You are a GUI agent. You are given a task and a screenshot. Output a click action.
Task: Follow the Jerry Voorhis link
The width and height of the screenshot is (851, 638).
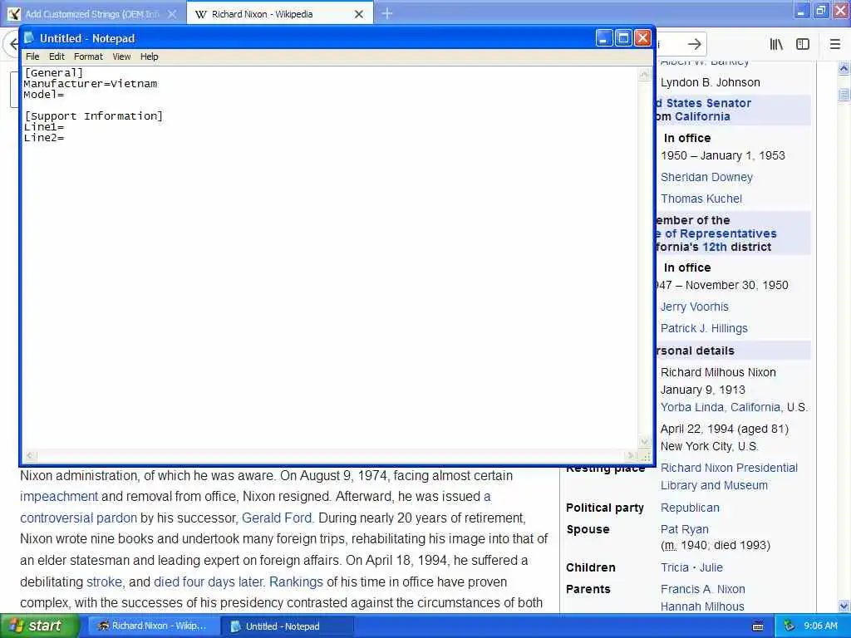(694, 307)
